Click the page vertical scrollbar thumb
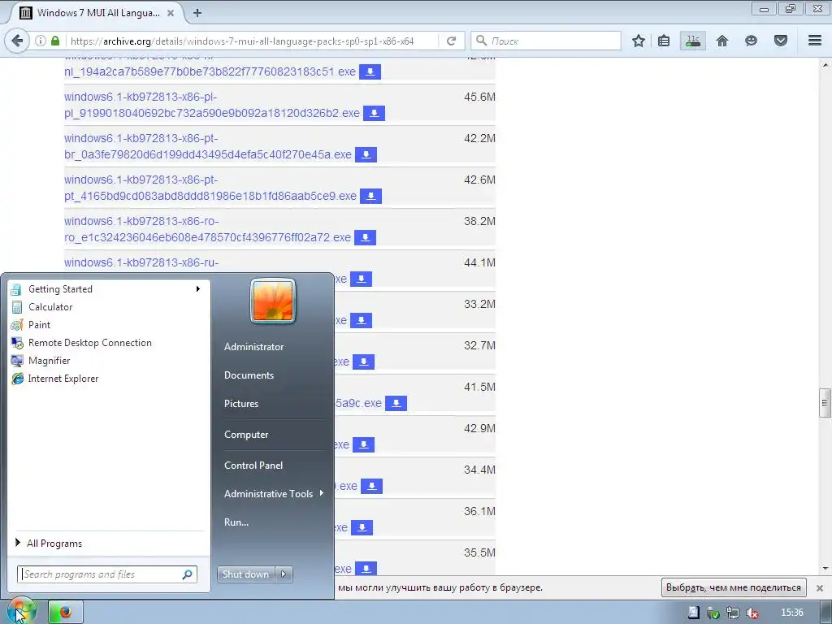 coord(825,403)
